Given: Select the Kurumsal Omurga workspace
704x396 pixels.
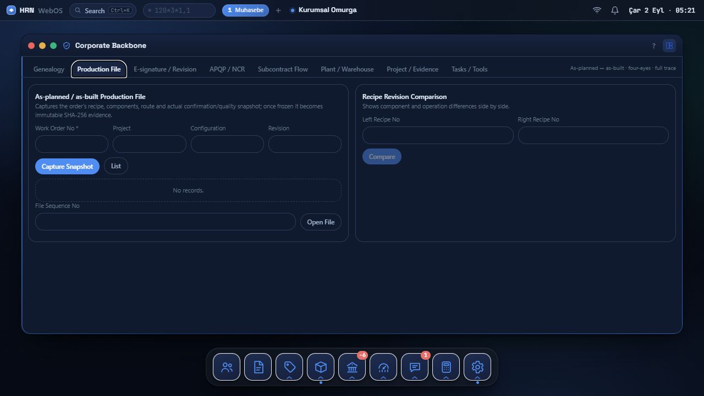Looking at the screenshot, I should pos(323,10).
